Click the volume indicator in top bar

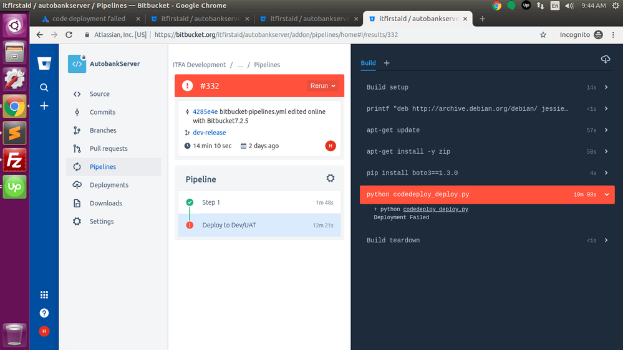tap(569, 6)
